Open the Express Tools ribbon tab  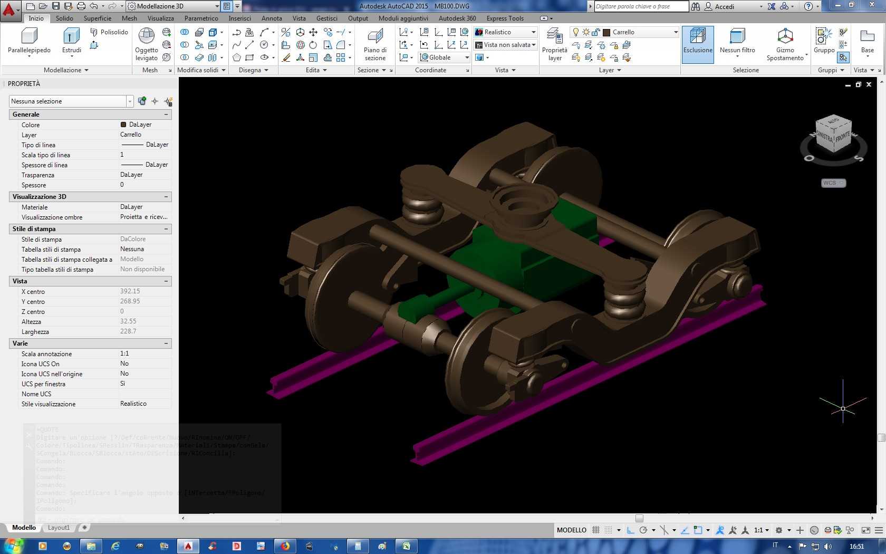505,18
